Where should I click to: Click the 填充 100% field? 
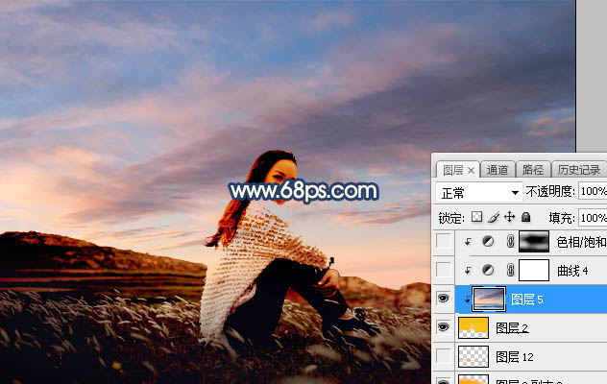tap(593, 218)
